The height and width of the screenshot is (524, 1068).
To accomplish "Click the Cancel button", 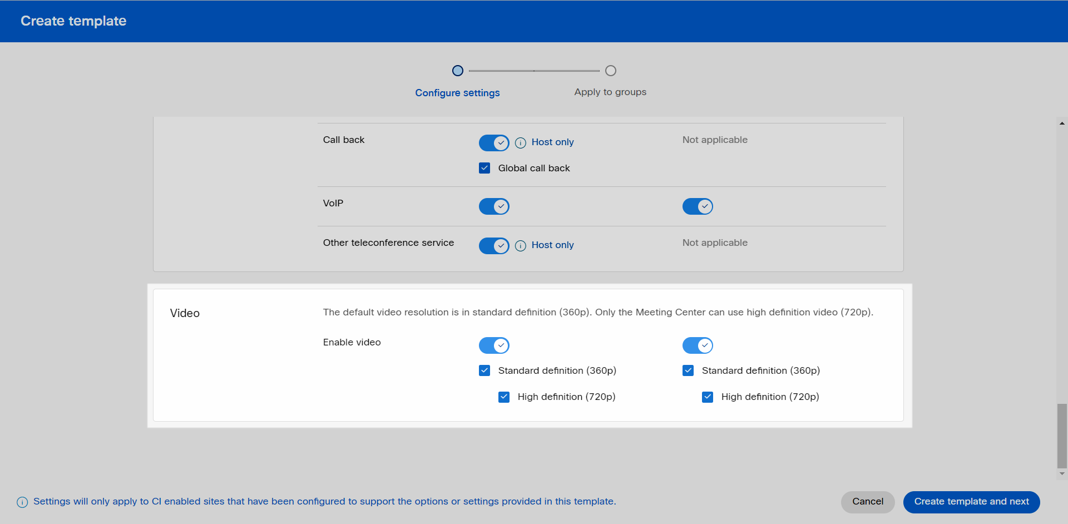I will (x=868, y=502).
